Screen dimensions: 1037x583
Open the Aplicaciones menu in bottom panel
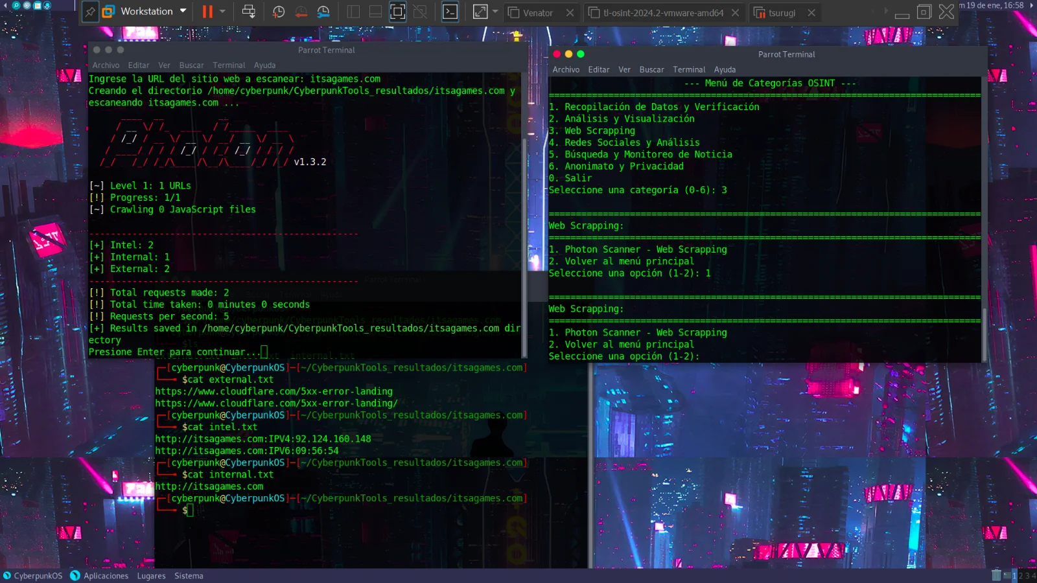(100, 576)
